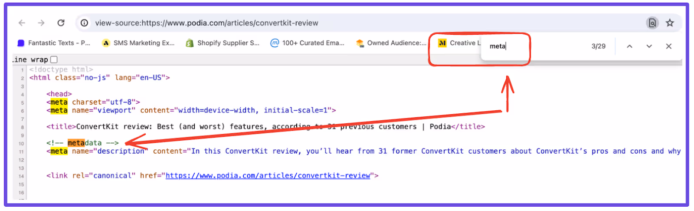Open the SMS Marketing Ex... bookmark
The image size is (694, 211).
tap(138, 43)
